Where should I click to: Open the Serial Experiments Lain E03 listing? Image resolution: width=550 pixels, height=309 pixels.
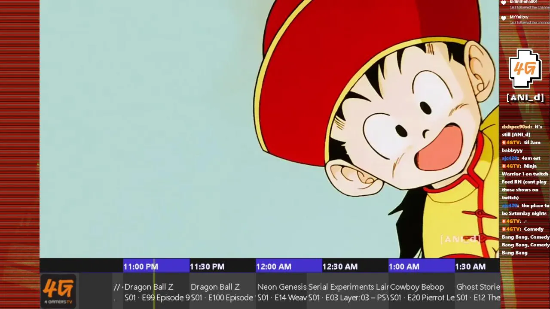point(348,292)
